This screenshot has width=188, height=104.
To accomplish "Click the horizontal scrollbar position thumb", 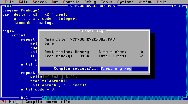I will (45, 97).
